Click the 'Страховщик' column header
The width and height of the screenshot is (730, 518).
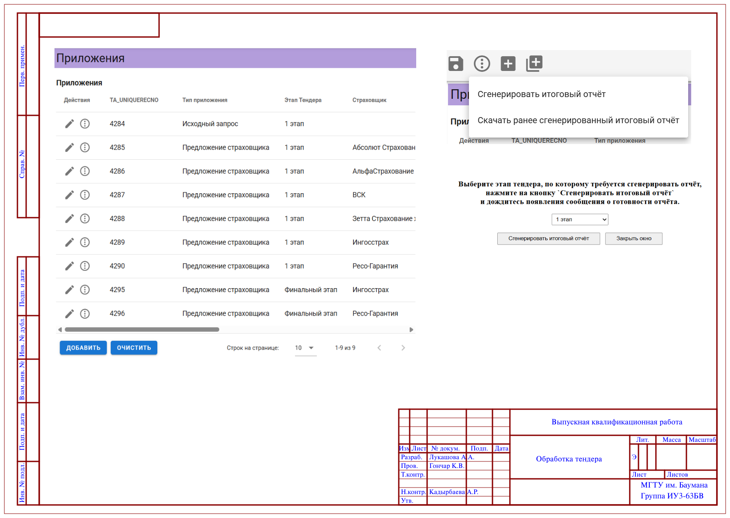point(370,100)
